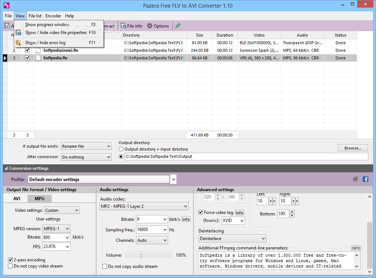Open the MPEG version dropdown
376x278 pixels.
[x=56, y=229]
